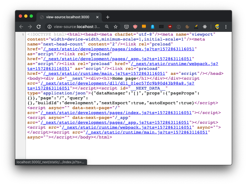
Task: Reload the page
Action: click(x=38, y=27)
